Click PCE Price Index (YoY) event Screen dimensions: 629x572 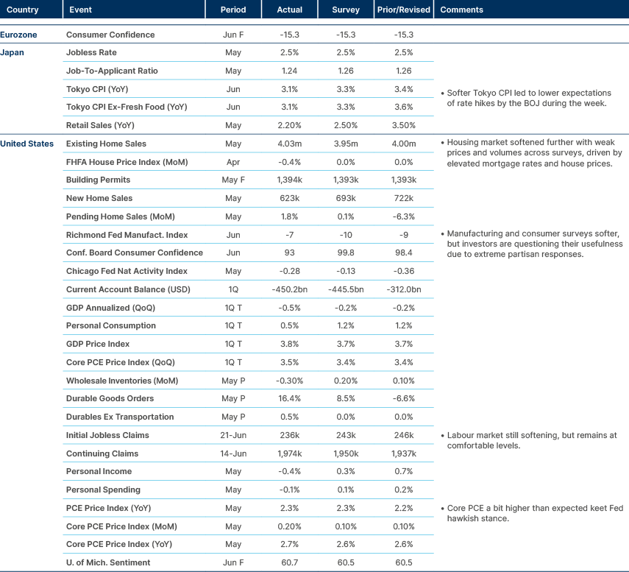[109, 508]
